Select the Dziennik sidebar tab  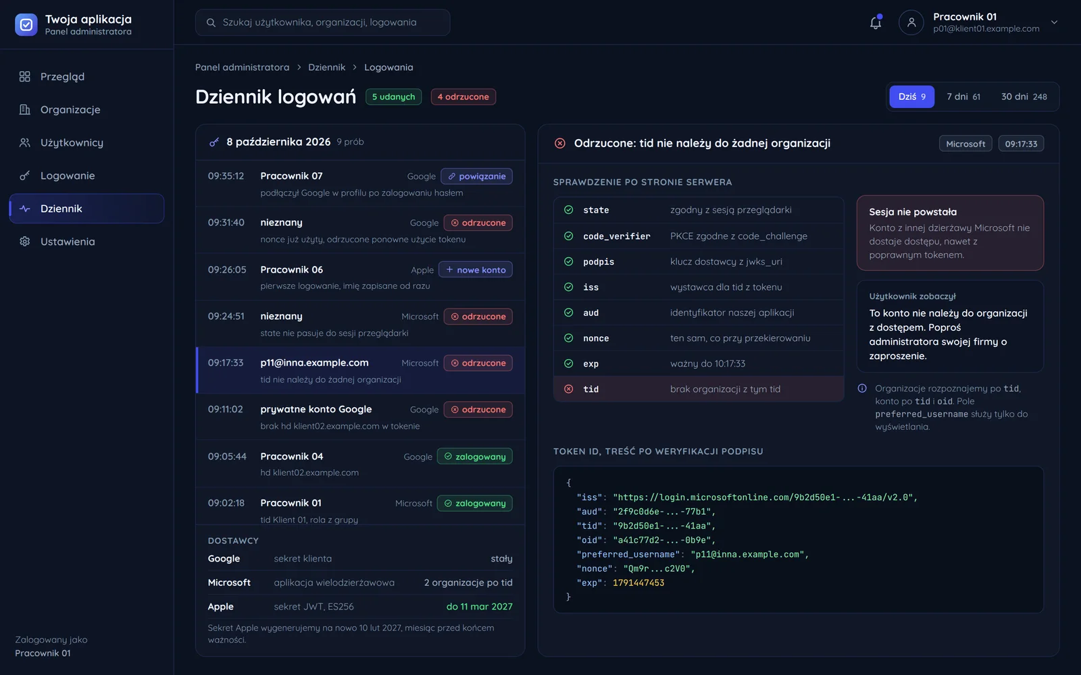(x=86, y=209)
